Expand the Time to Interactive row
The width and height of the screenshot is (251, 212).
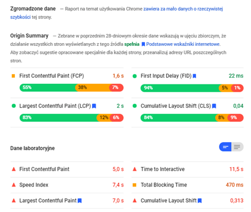click(x=187, y=169)
